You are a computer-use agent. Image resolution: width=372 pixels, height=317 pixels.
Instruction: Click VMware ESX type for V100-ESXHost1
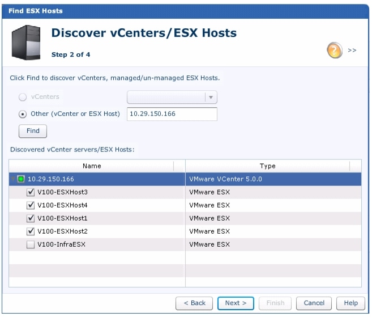click(209, 218)
